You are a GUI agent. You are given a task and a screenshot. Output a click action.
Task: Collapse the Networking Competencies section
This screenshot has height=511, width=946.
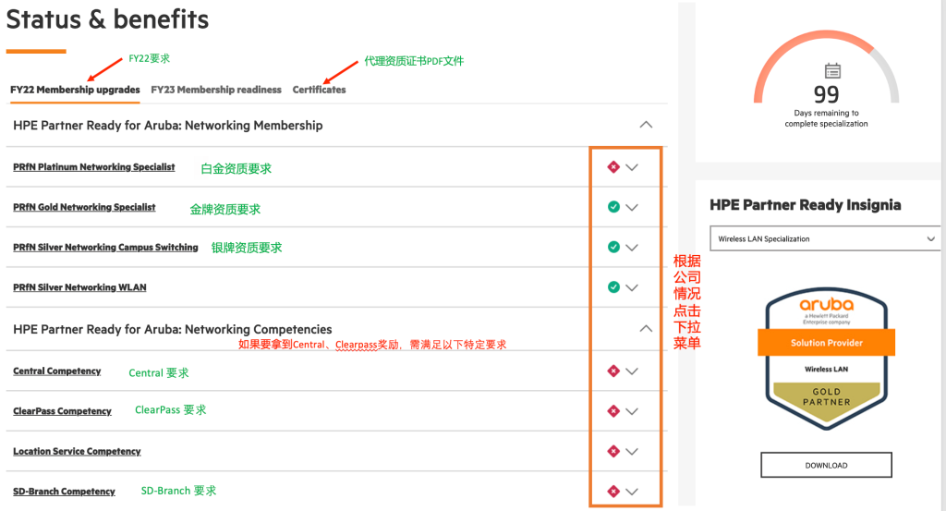pos(646,329)
